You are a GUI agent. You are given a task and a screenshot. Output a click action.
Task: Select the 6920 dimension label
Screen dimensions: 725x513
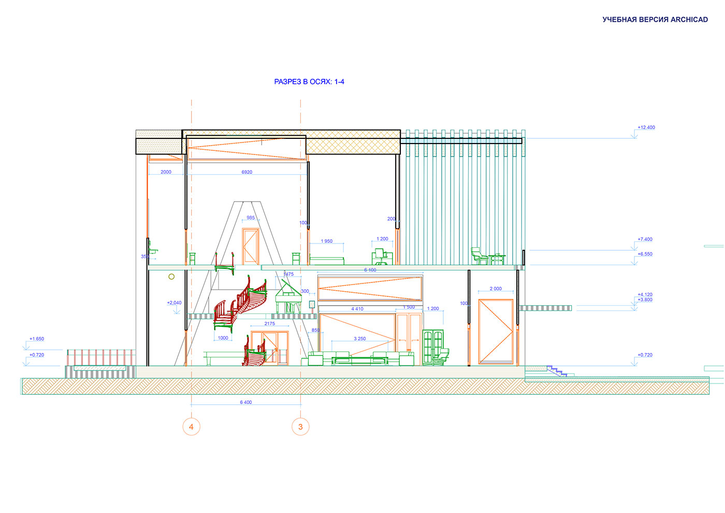pos(247,172)
